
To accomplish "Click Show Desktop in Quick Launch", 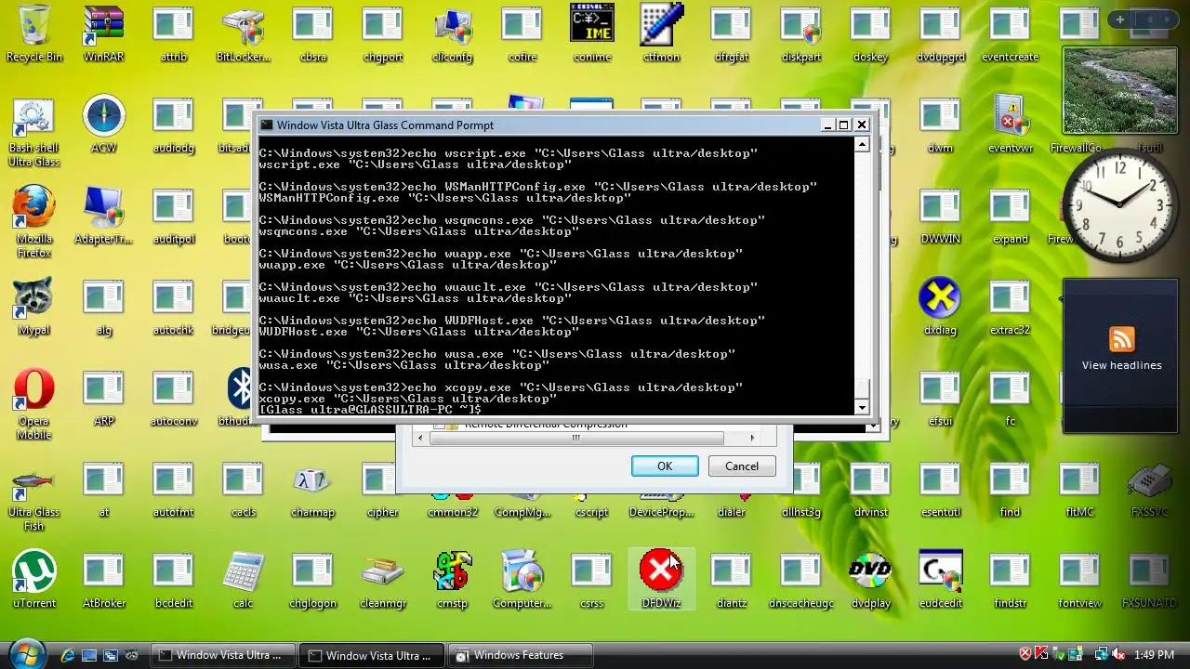I will (89, 655).
